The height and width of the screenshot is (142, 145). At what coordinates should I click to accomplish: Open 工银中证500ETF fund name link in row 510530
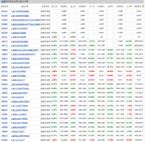[18, 97]
